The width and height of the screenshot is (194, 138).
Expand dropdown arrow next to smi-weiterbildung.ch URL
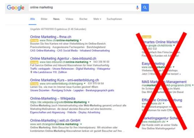pyautogui.click(x=85, y=83)
